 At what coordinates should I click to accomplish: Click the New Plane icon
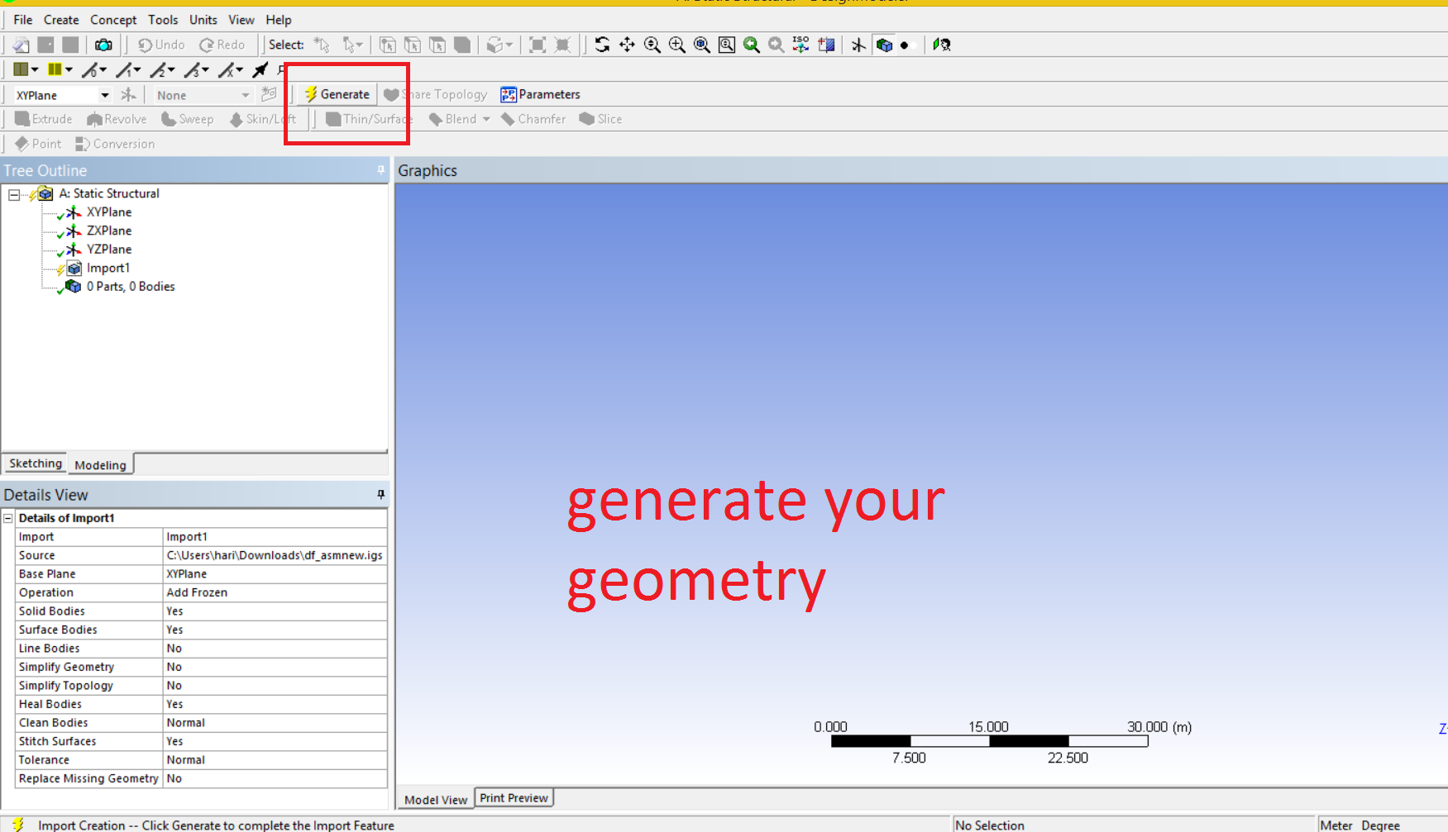[128, 94]
